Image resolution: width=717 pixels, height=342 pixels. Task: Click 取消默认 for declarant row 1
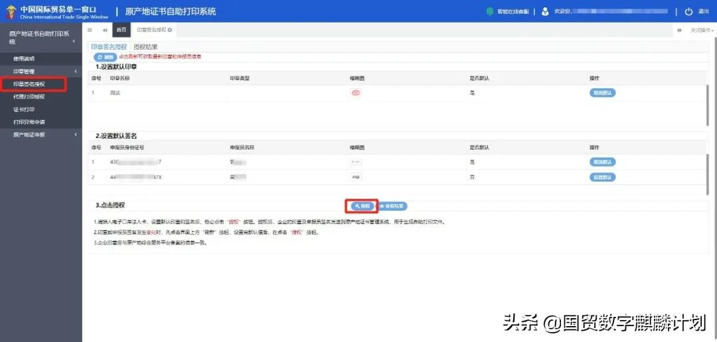click(x=602, y=162)
